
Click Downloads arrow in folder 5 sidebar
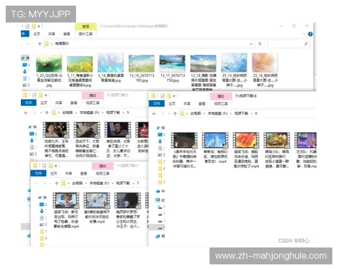coord(32,141)
